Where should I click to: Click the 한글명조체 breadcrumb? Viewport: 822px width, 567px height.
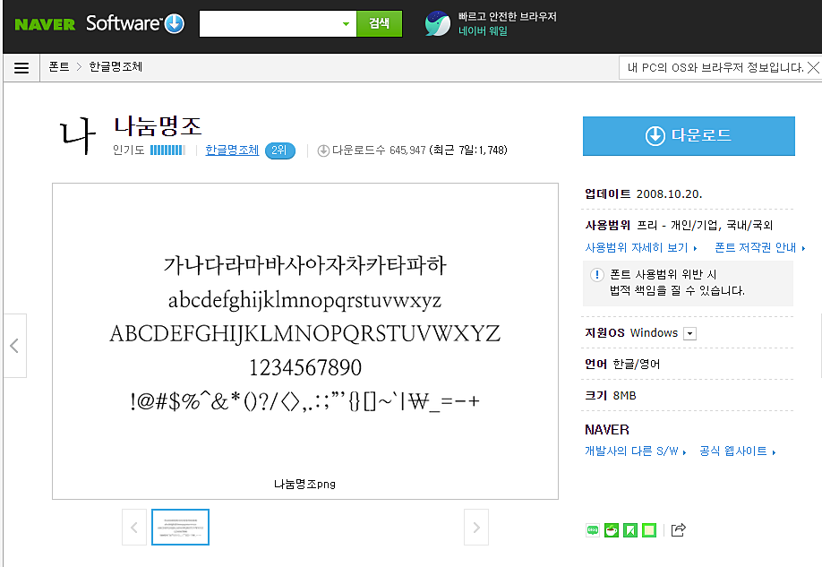point(116,66)
